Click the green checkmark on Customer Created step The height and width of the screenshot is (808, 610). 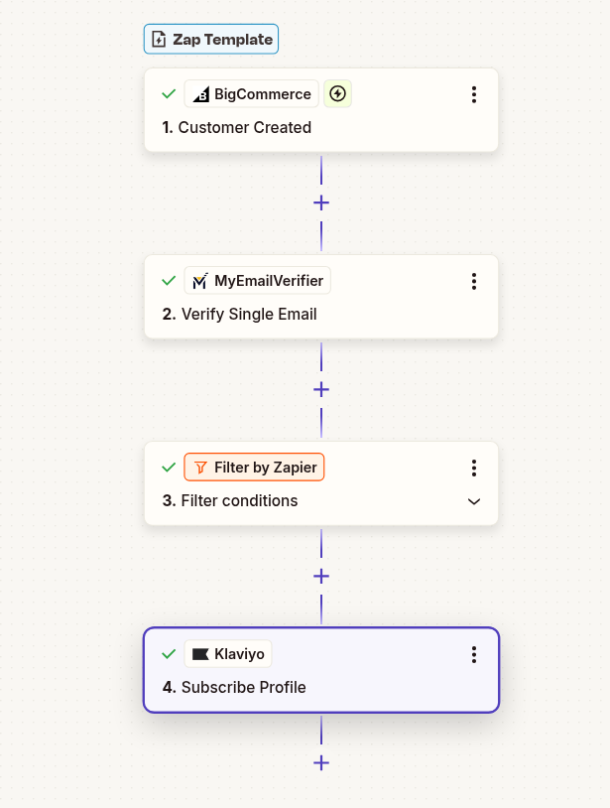coord(169,94)
